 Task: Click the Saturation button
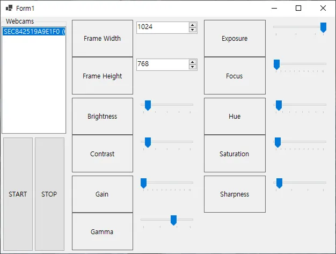point(235,154)
